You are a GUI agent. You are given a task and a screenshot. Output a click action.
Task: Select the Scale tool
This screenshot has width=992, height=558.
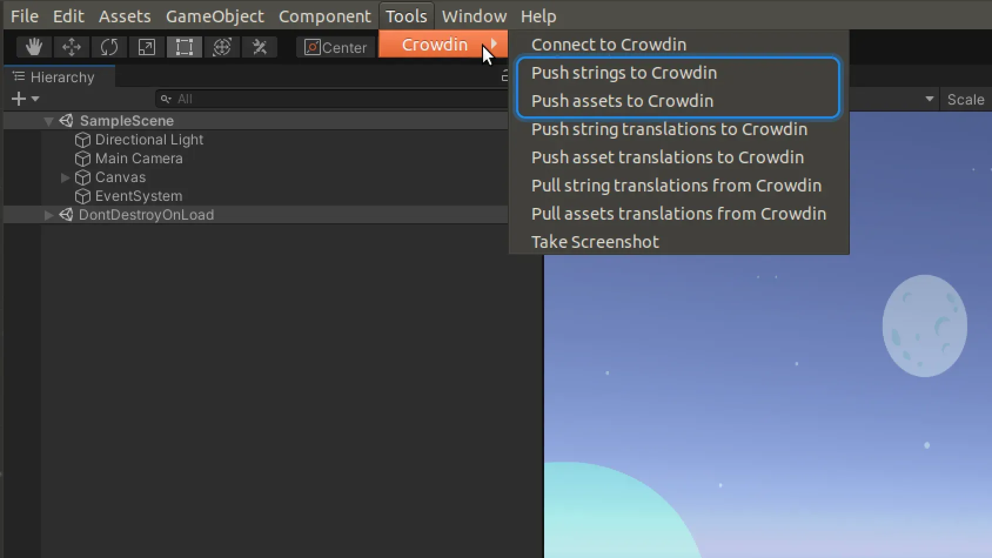(x=146, y=47)
